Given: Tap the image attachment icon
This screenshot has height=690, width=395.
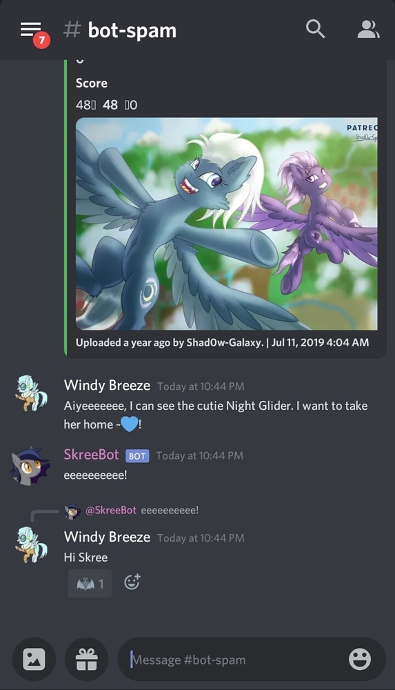Looking at the screenshot, I should point(34,659).
